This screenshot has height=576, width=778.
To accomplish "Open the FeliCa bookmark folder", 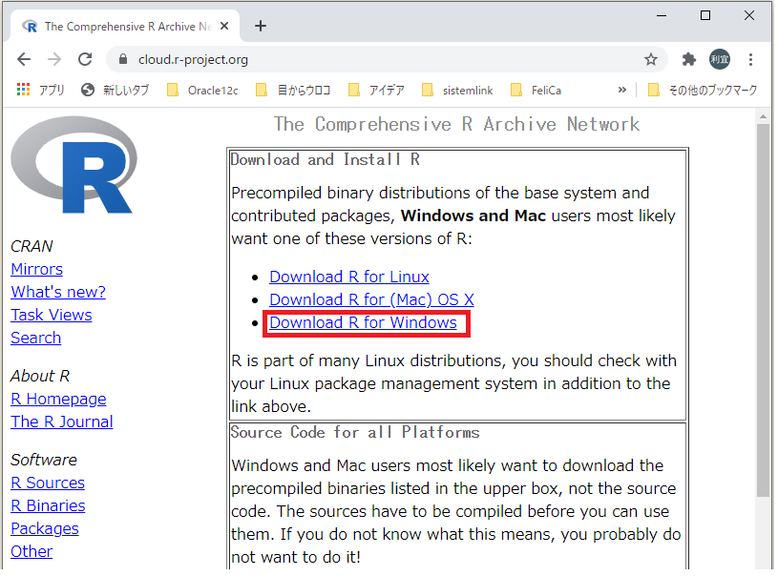I will pyautogui.click(x=536, y=91).
